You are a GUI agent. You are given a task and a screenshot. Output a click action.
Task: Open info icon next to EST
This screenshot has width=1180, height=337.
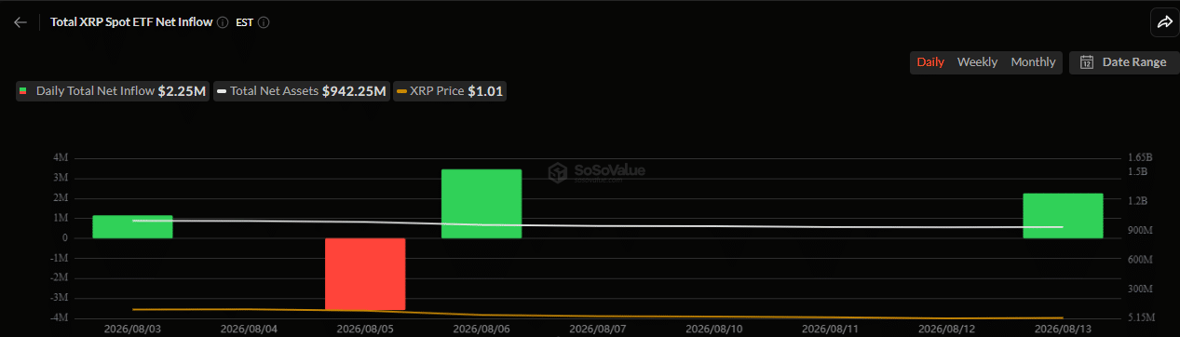click(264, 21)
